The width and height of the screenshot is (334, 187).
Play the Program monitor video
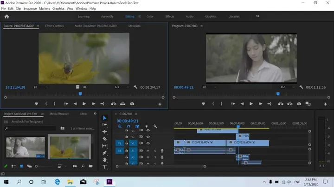pyautogui.click(x=251, y=104)
